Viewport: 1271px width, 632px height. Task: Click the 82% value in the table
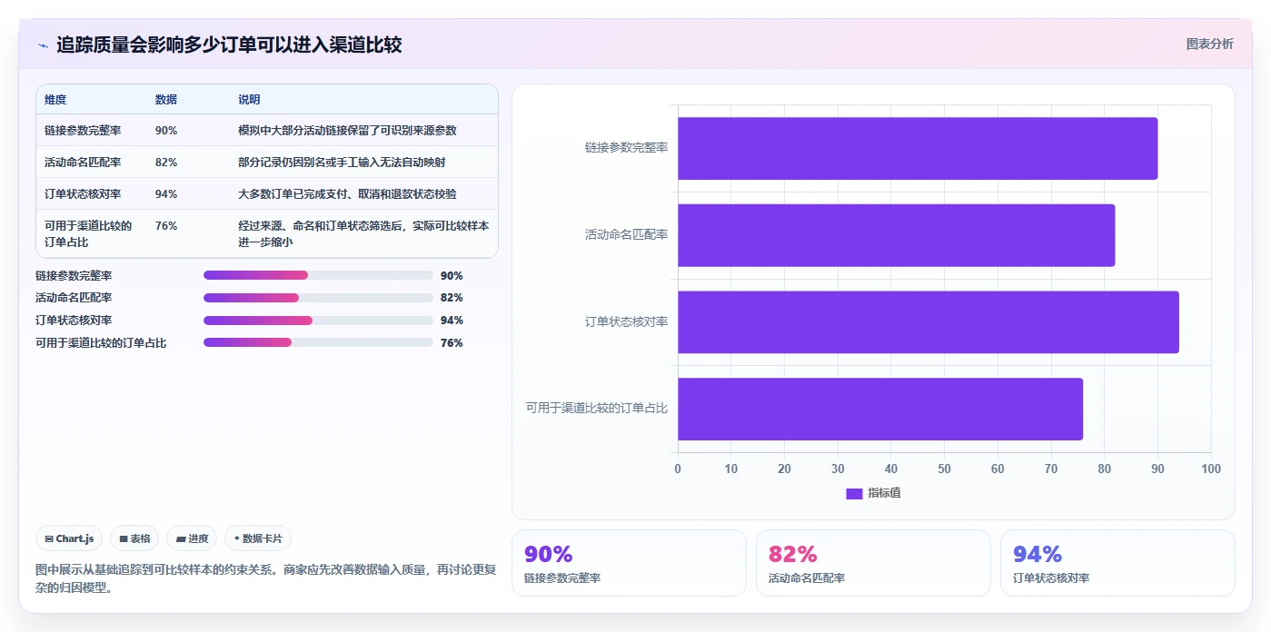coord(166,163)
